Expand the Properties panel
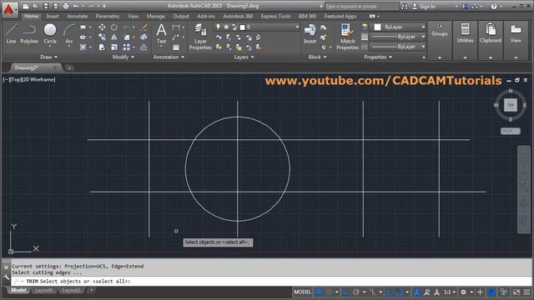534x300 pixels. click(x=378, y=57)
